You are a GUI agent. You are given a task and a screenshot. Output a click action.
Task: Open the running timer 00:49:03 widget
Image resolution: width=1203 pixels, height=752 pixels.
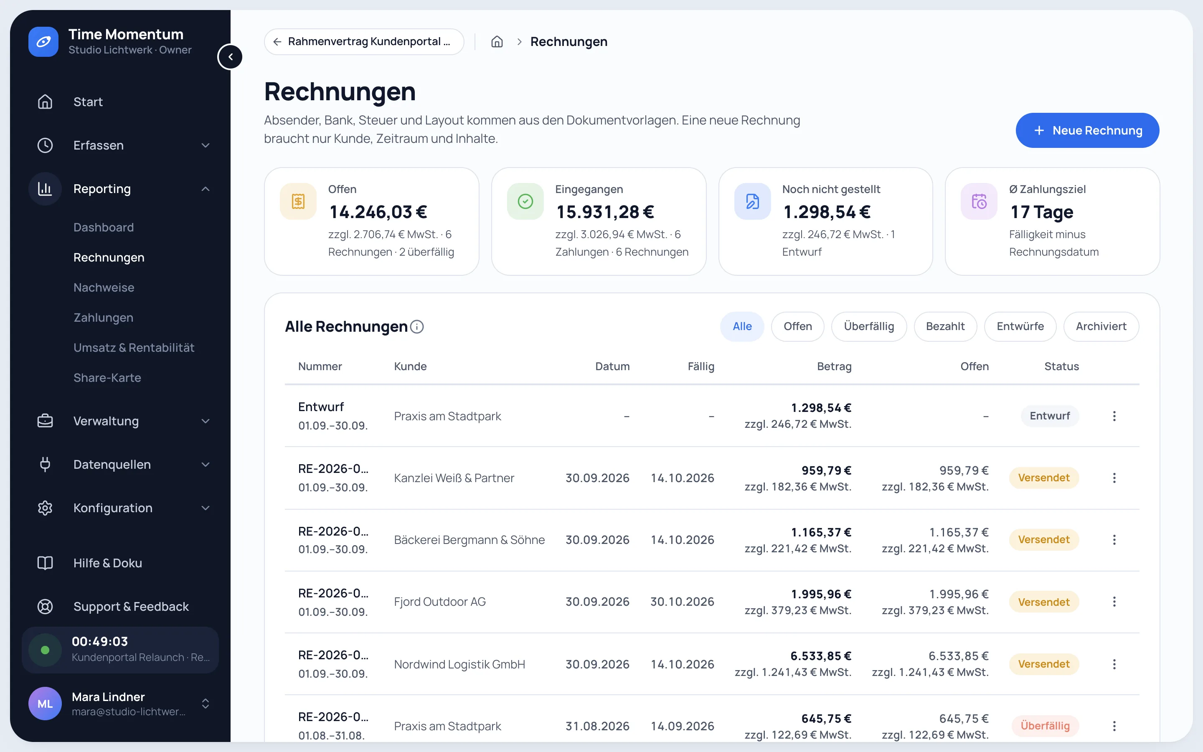[120, 650]
